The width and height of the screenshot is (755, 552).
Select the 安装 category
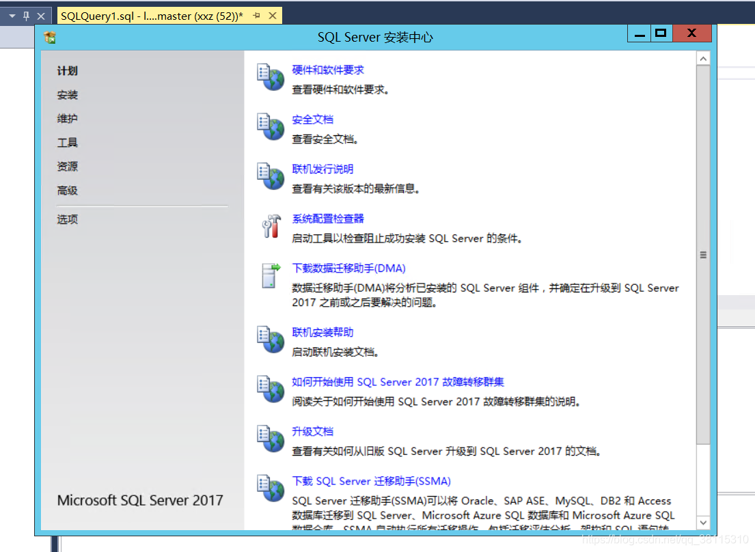pyautogui.click(x=68, y=95)
